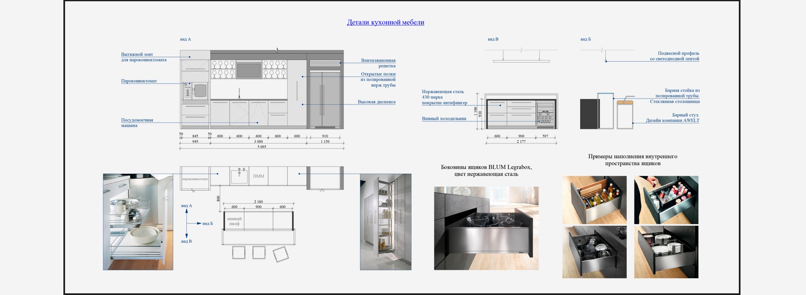Viewport: 806px width, 295px height.
Task: Click the 'Посудомоечная машина' label
Action: click(137, 123)
